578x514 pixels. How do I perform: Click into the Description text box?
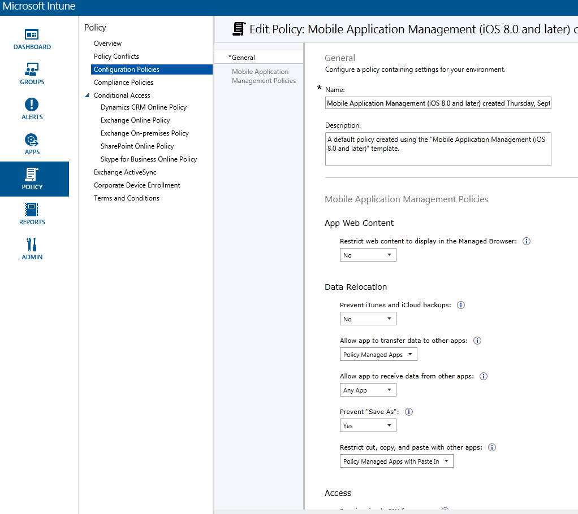(438, 149)
